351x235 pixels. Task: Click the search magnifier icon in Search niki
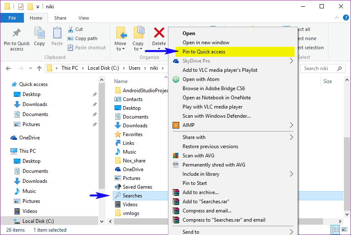click(340, 68)
